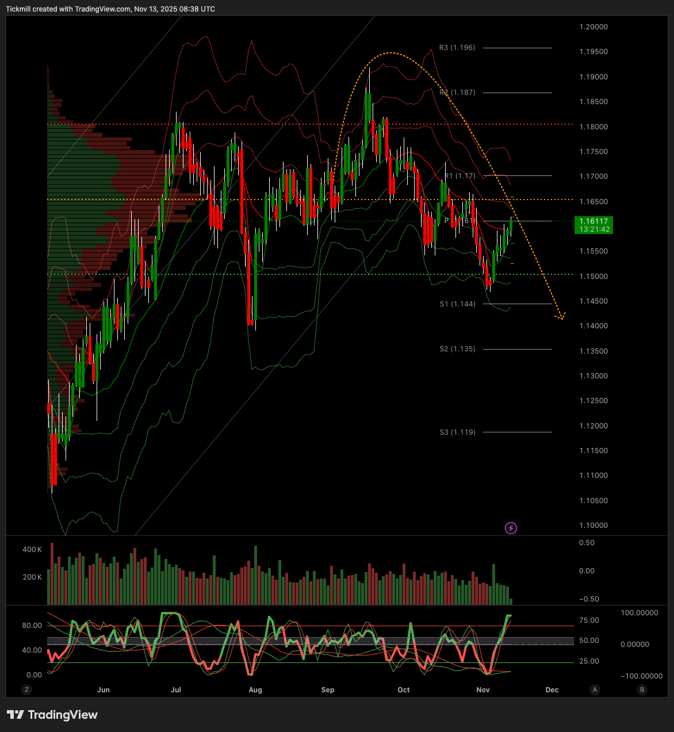The image size is (674, 732).
Task: Click the Jul label on time axis
Action: click(176, 689)
